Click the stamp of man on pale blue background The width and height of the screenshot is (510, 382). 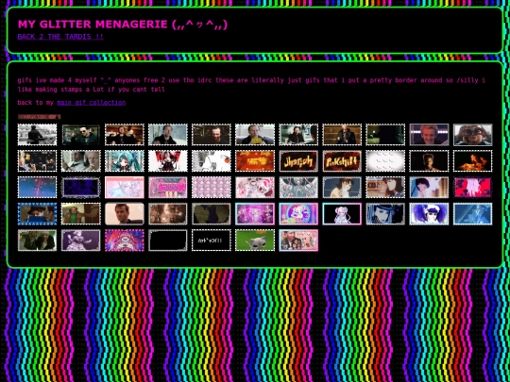tap(168, 135)
